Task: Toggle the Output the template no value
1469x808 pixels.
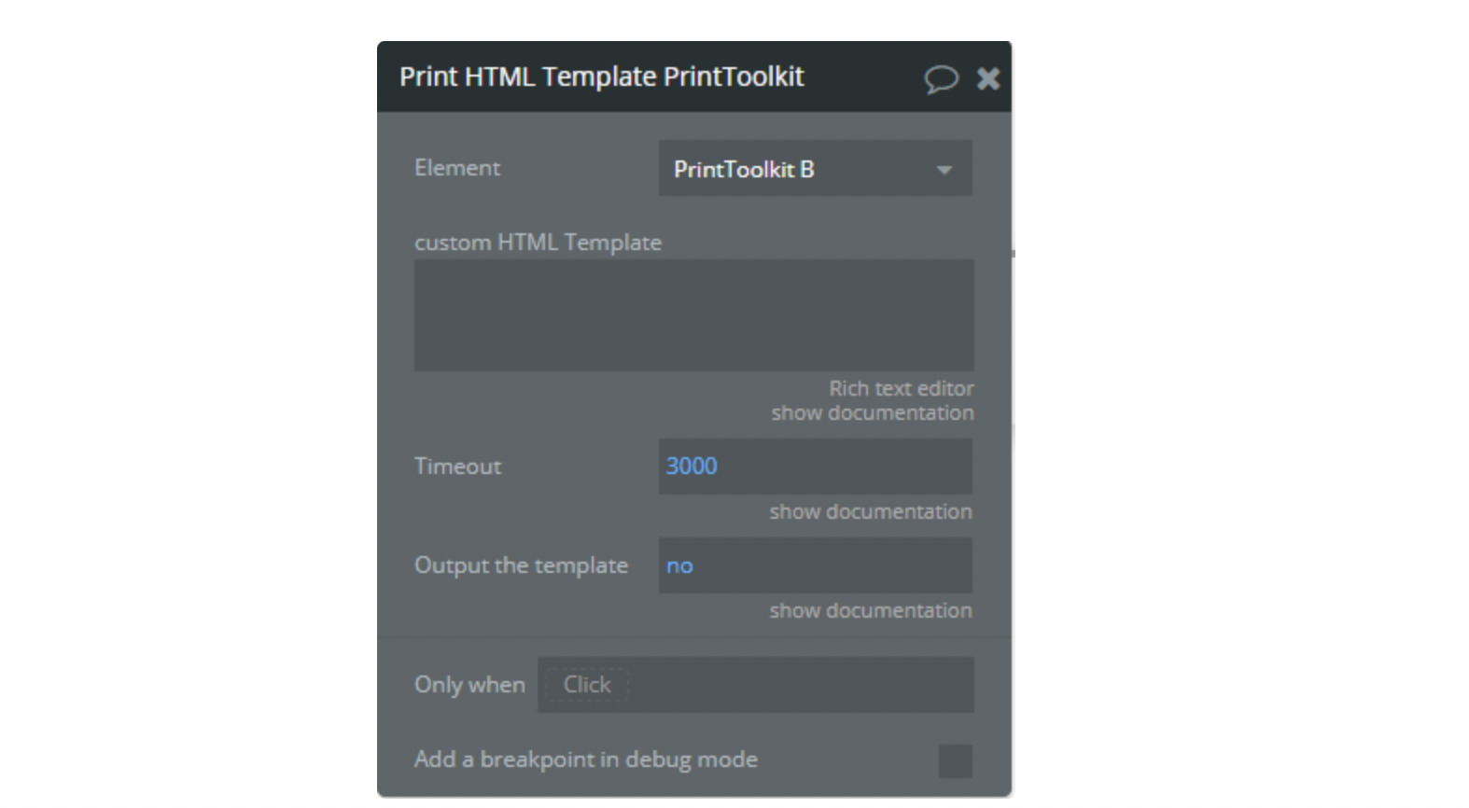Action: (x=815, y=565)
